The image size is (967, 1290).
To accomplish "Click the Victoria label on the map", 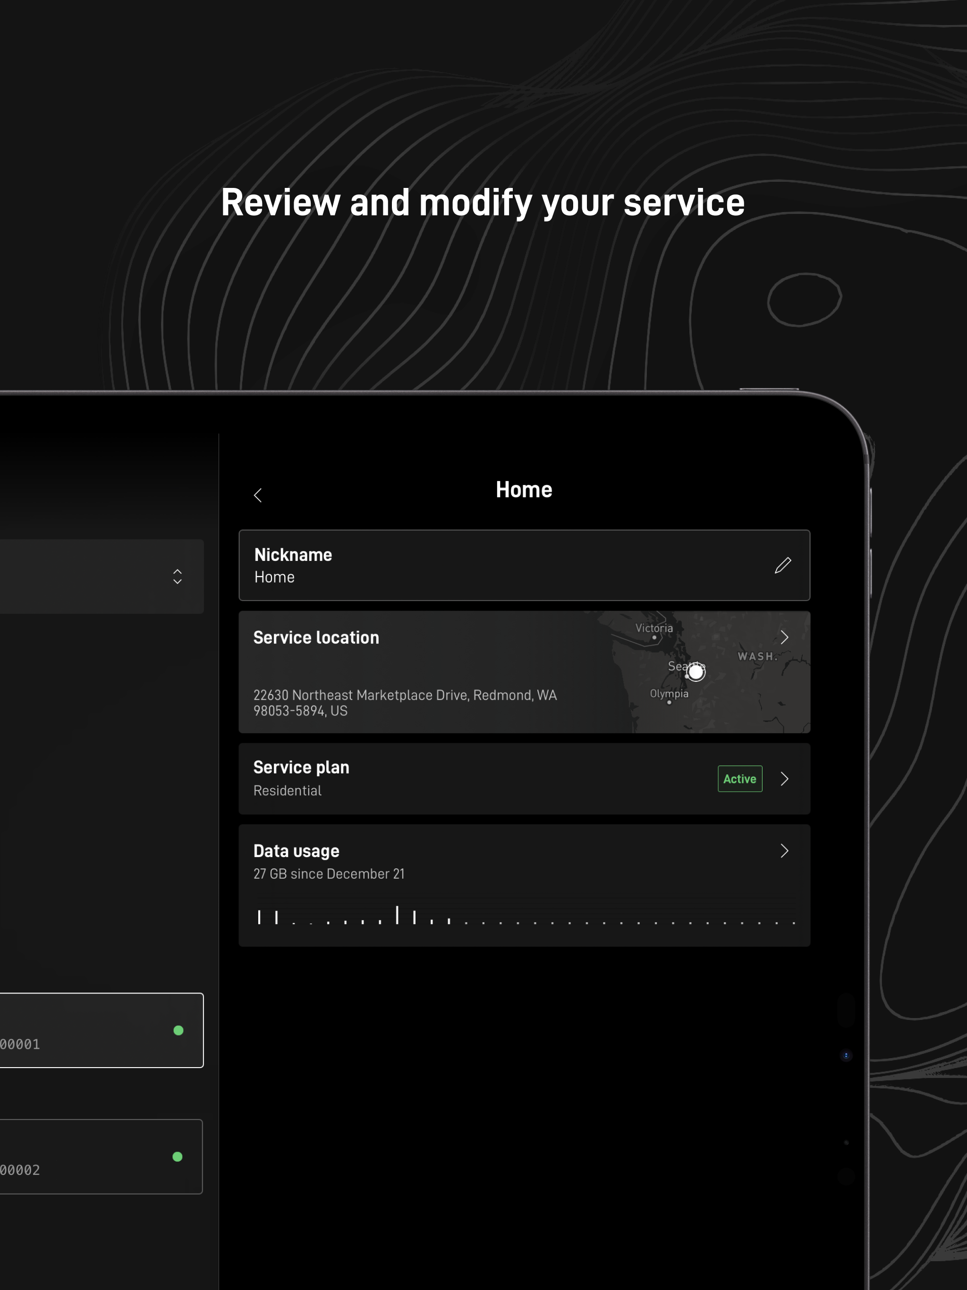I will tap(654, 628).
